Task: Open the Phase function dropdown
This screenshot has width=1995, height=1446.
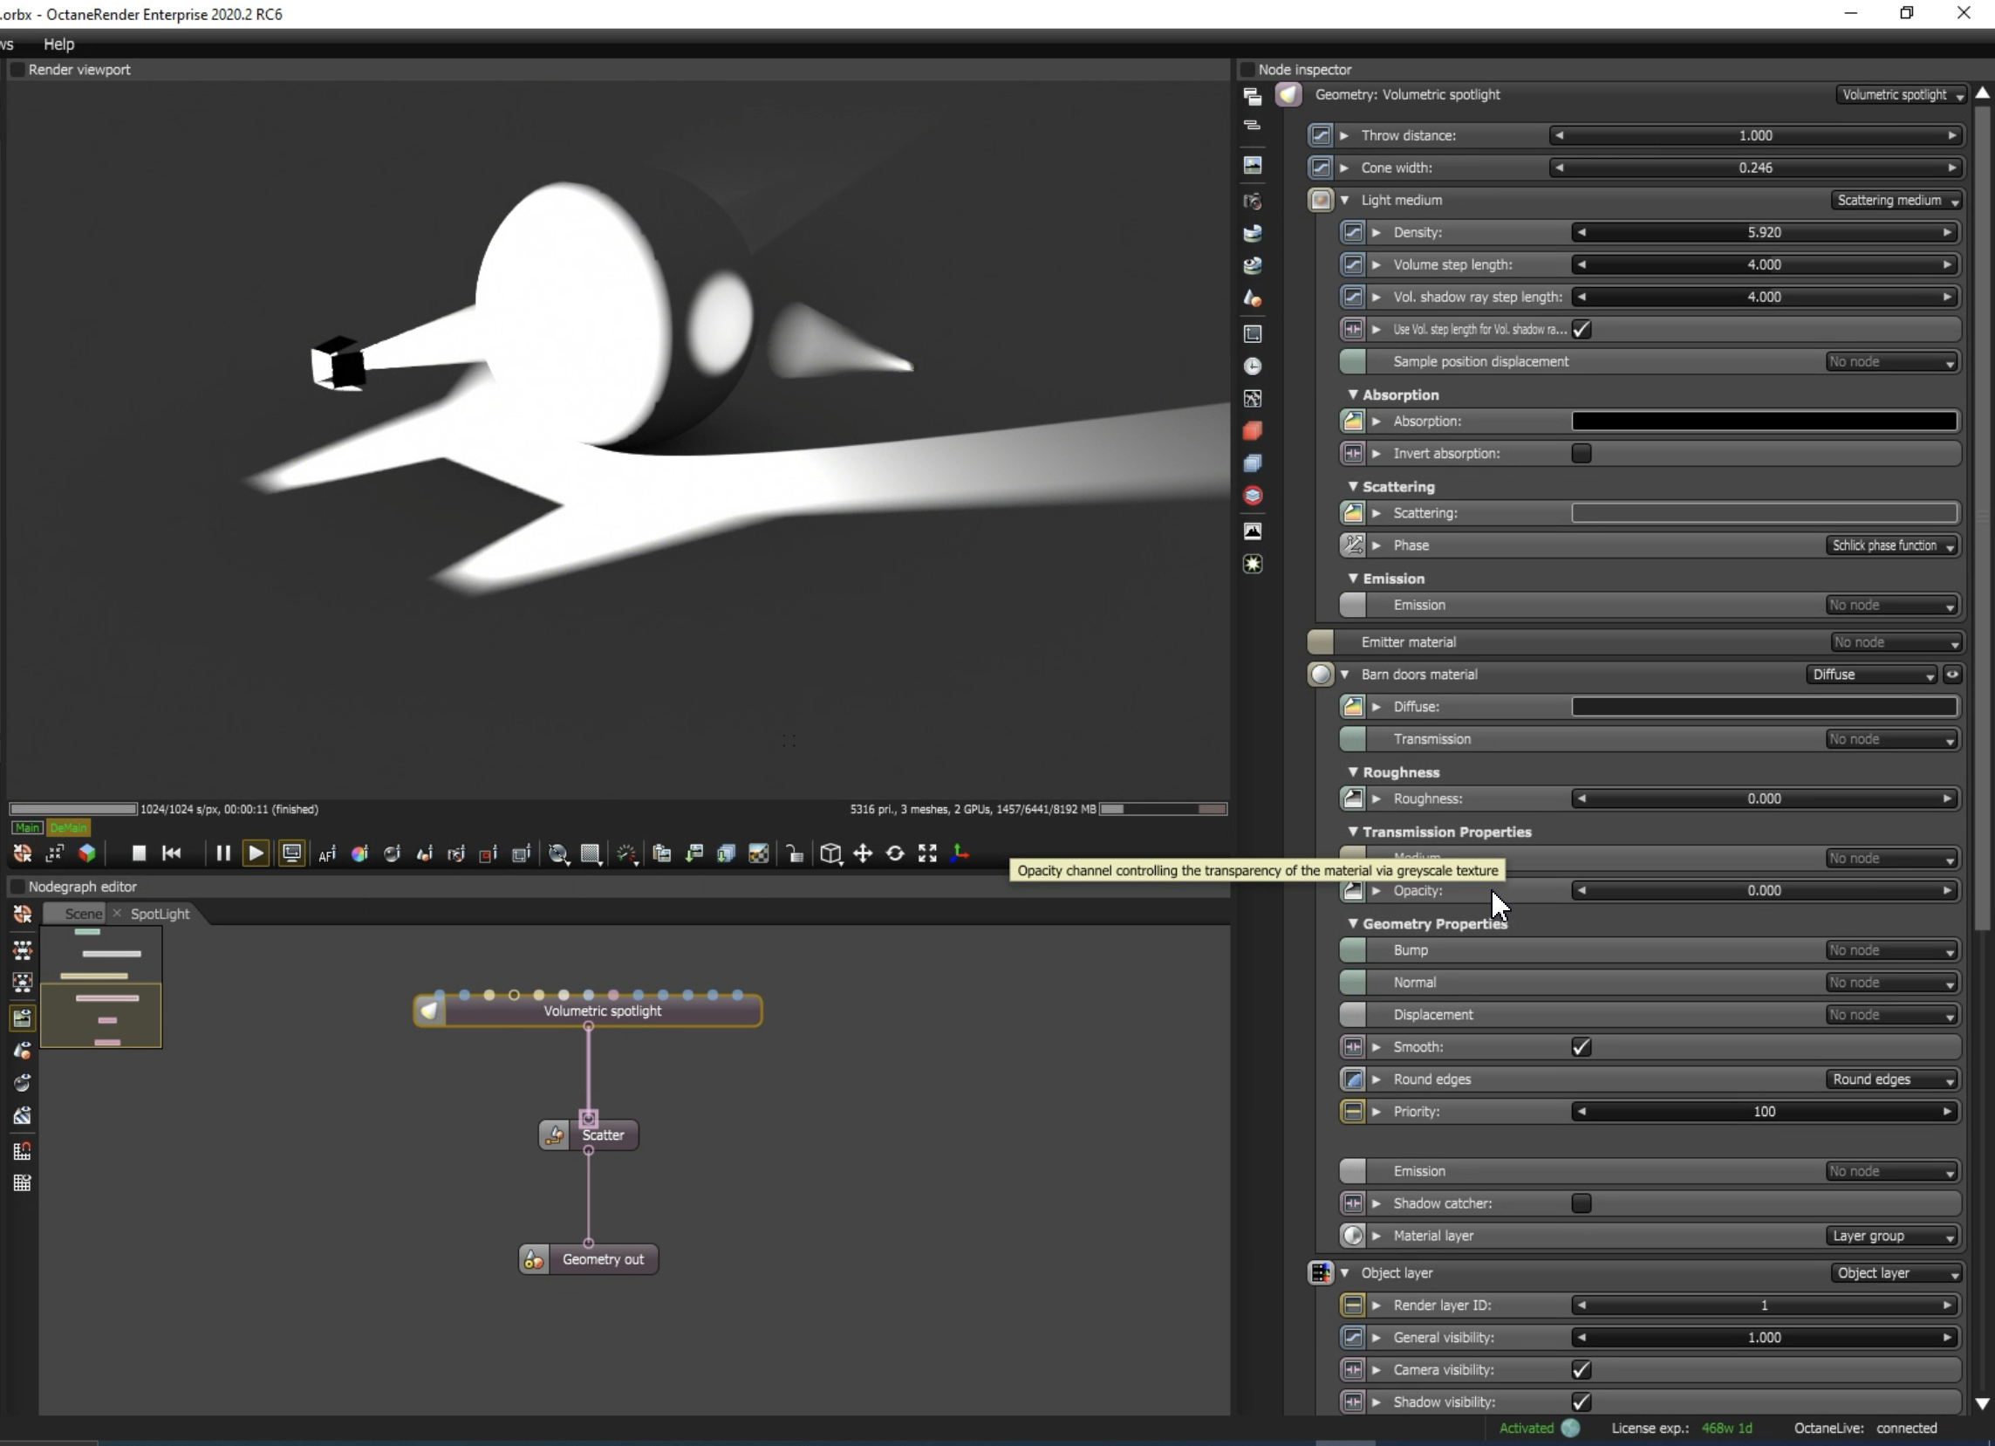Action: coord(1892,545)
